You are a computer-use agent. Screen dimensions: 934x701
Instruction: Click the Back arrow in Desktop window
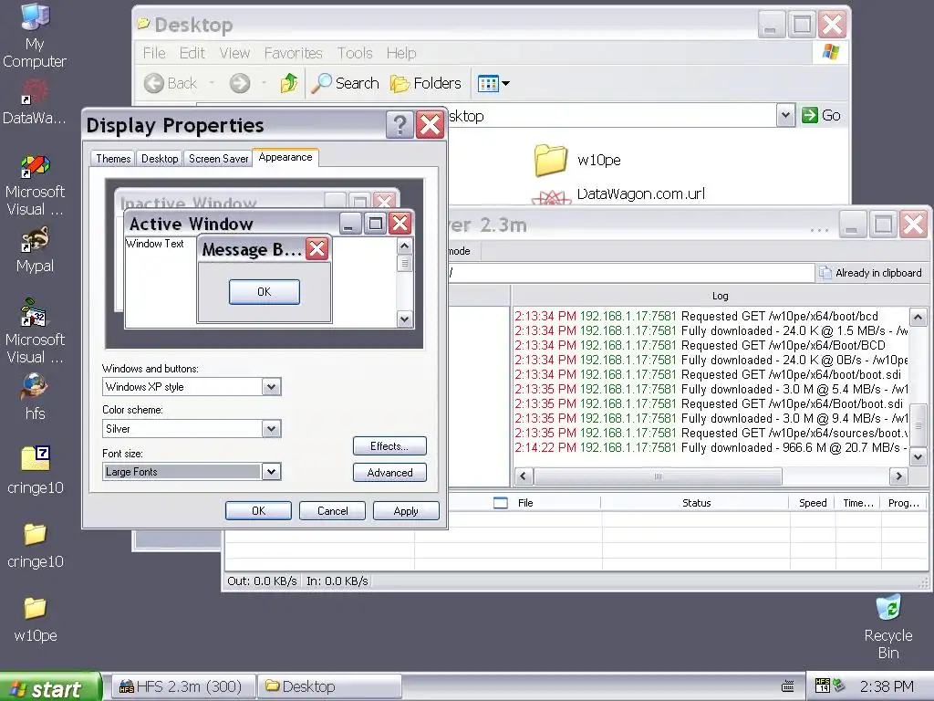point(171,83)
